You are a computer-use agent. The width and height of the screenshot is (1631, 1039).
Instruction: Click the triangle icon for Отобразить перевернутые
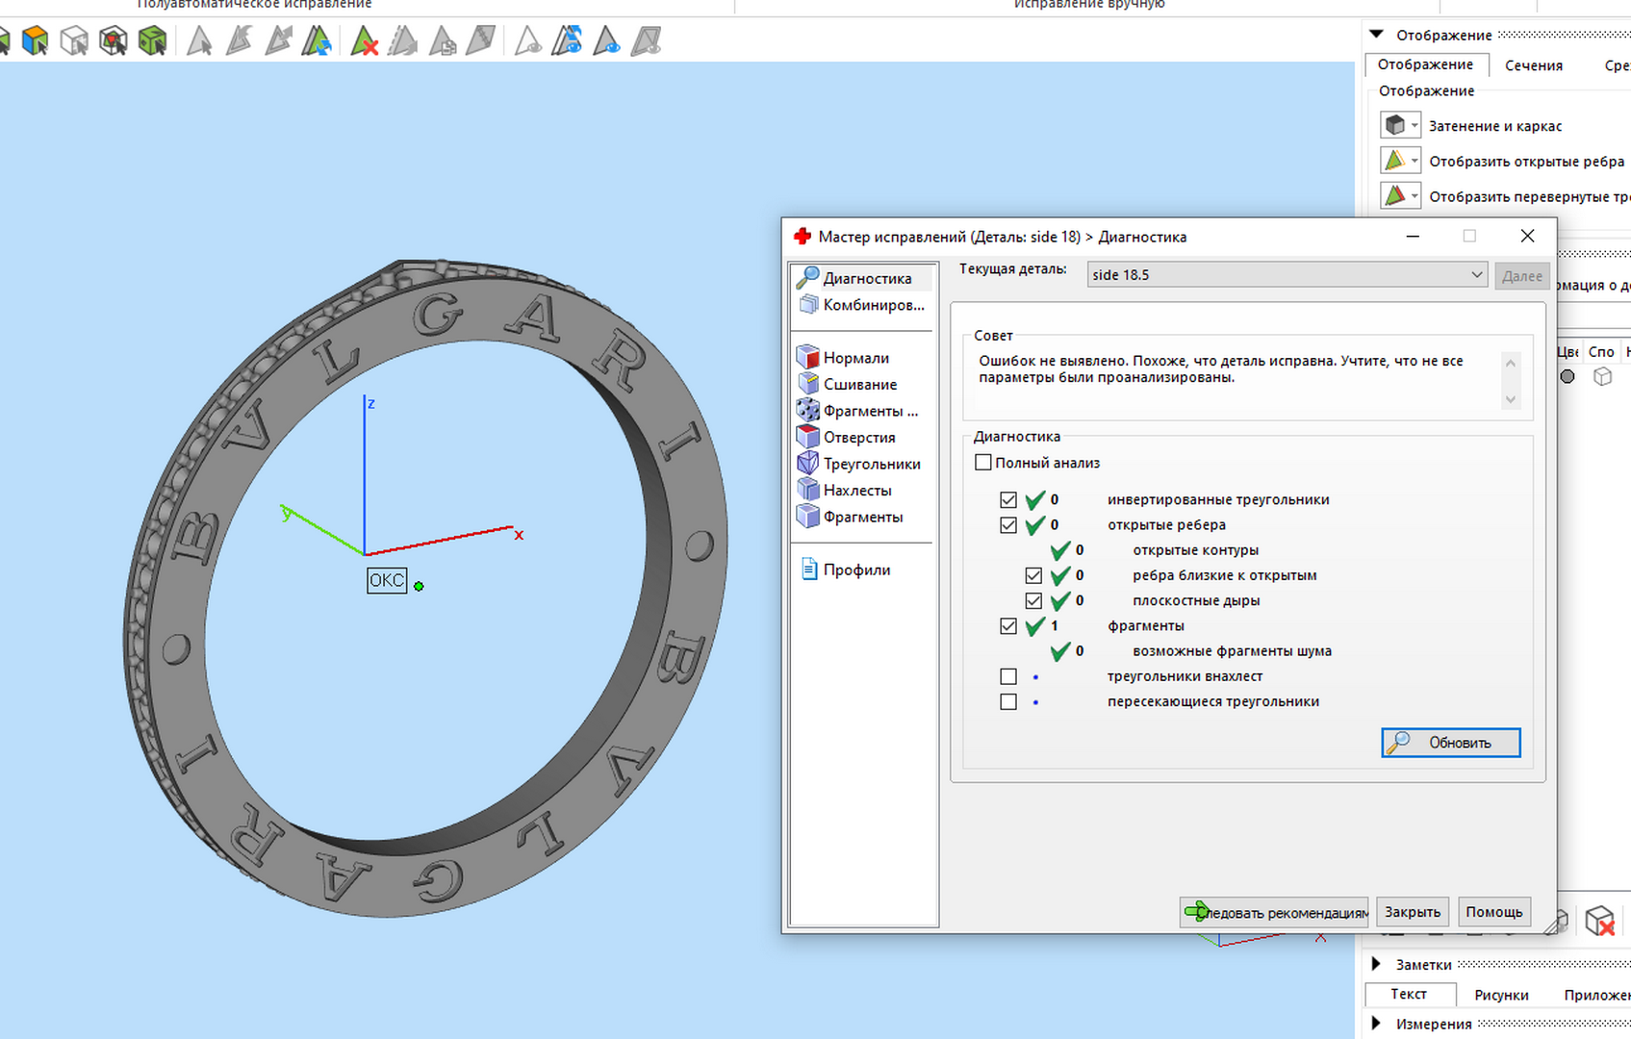click(x=1394, y=196)
